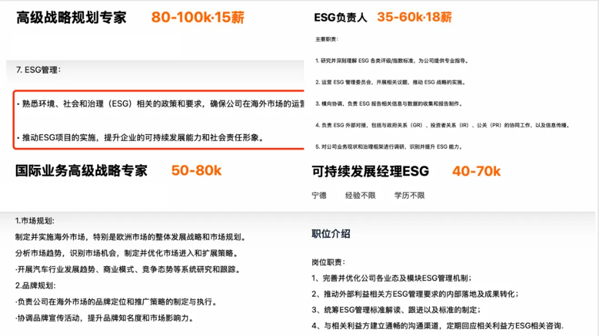Click the heading 7. ESG管理:
The height and width of the screenshot is (336, 599).
click(x=38, y=70)
